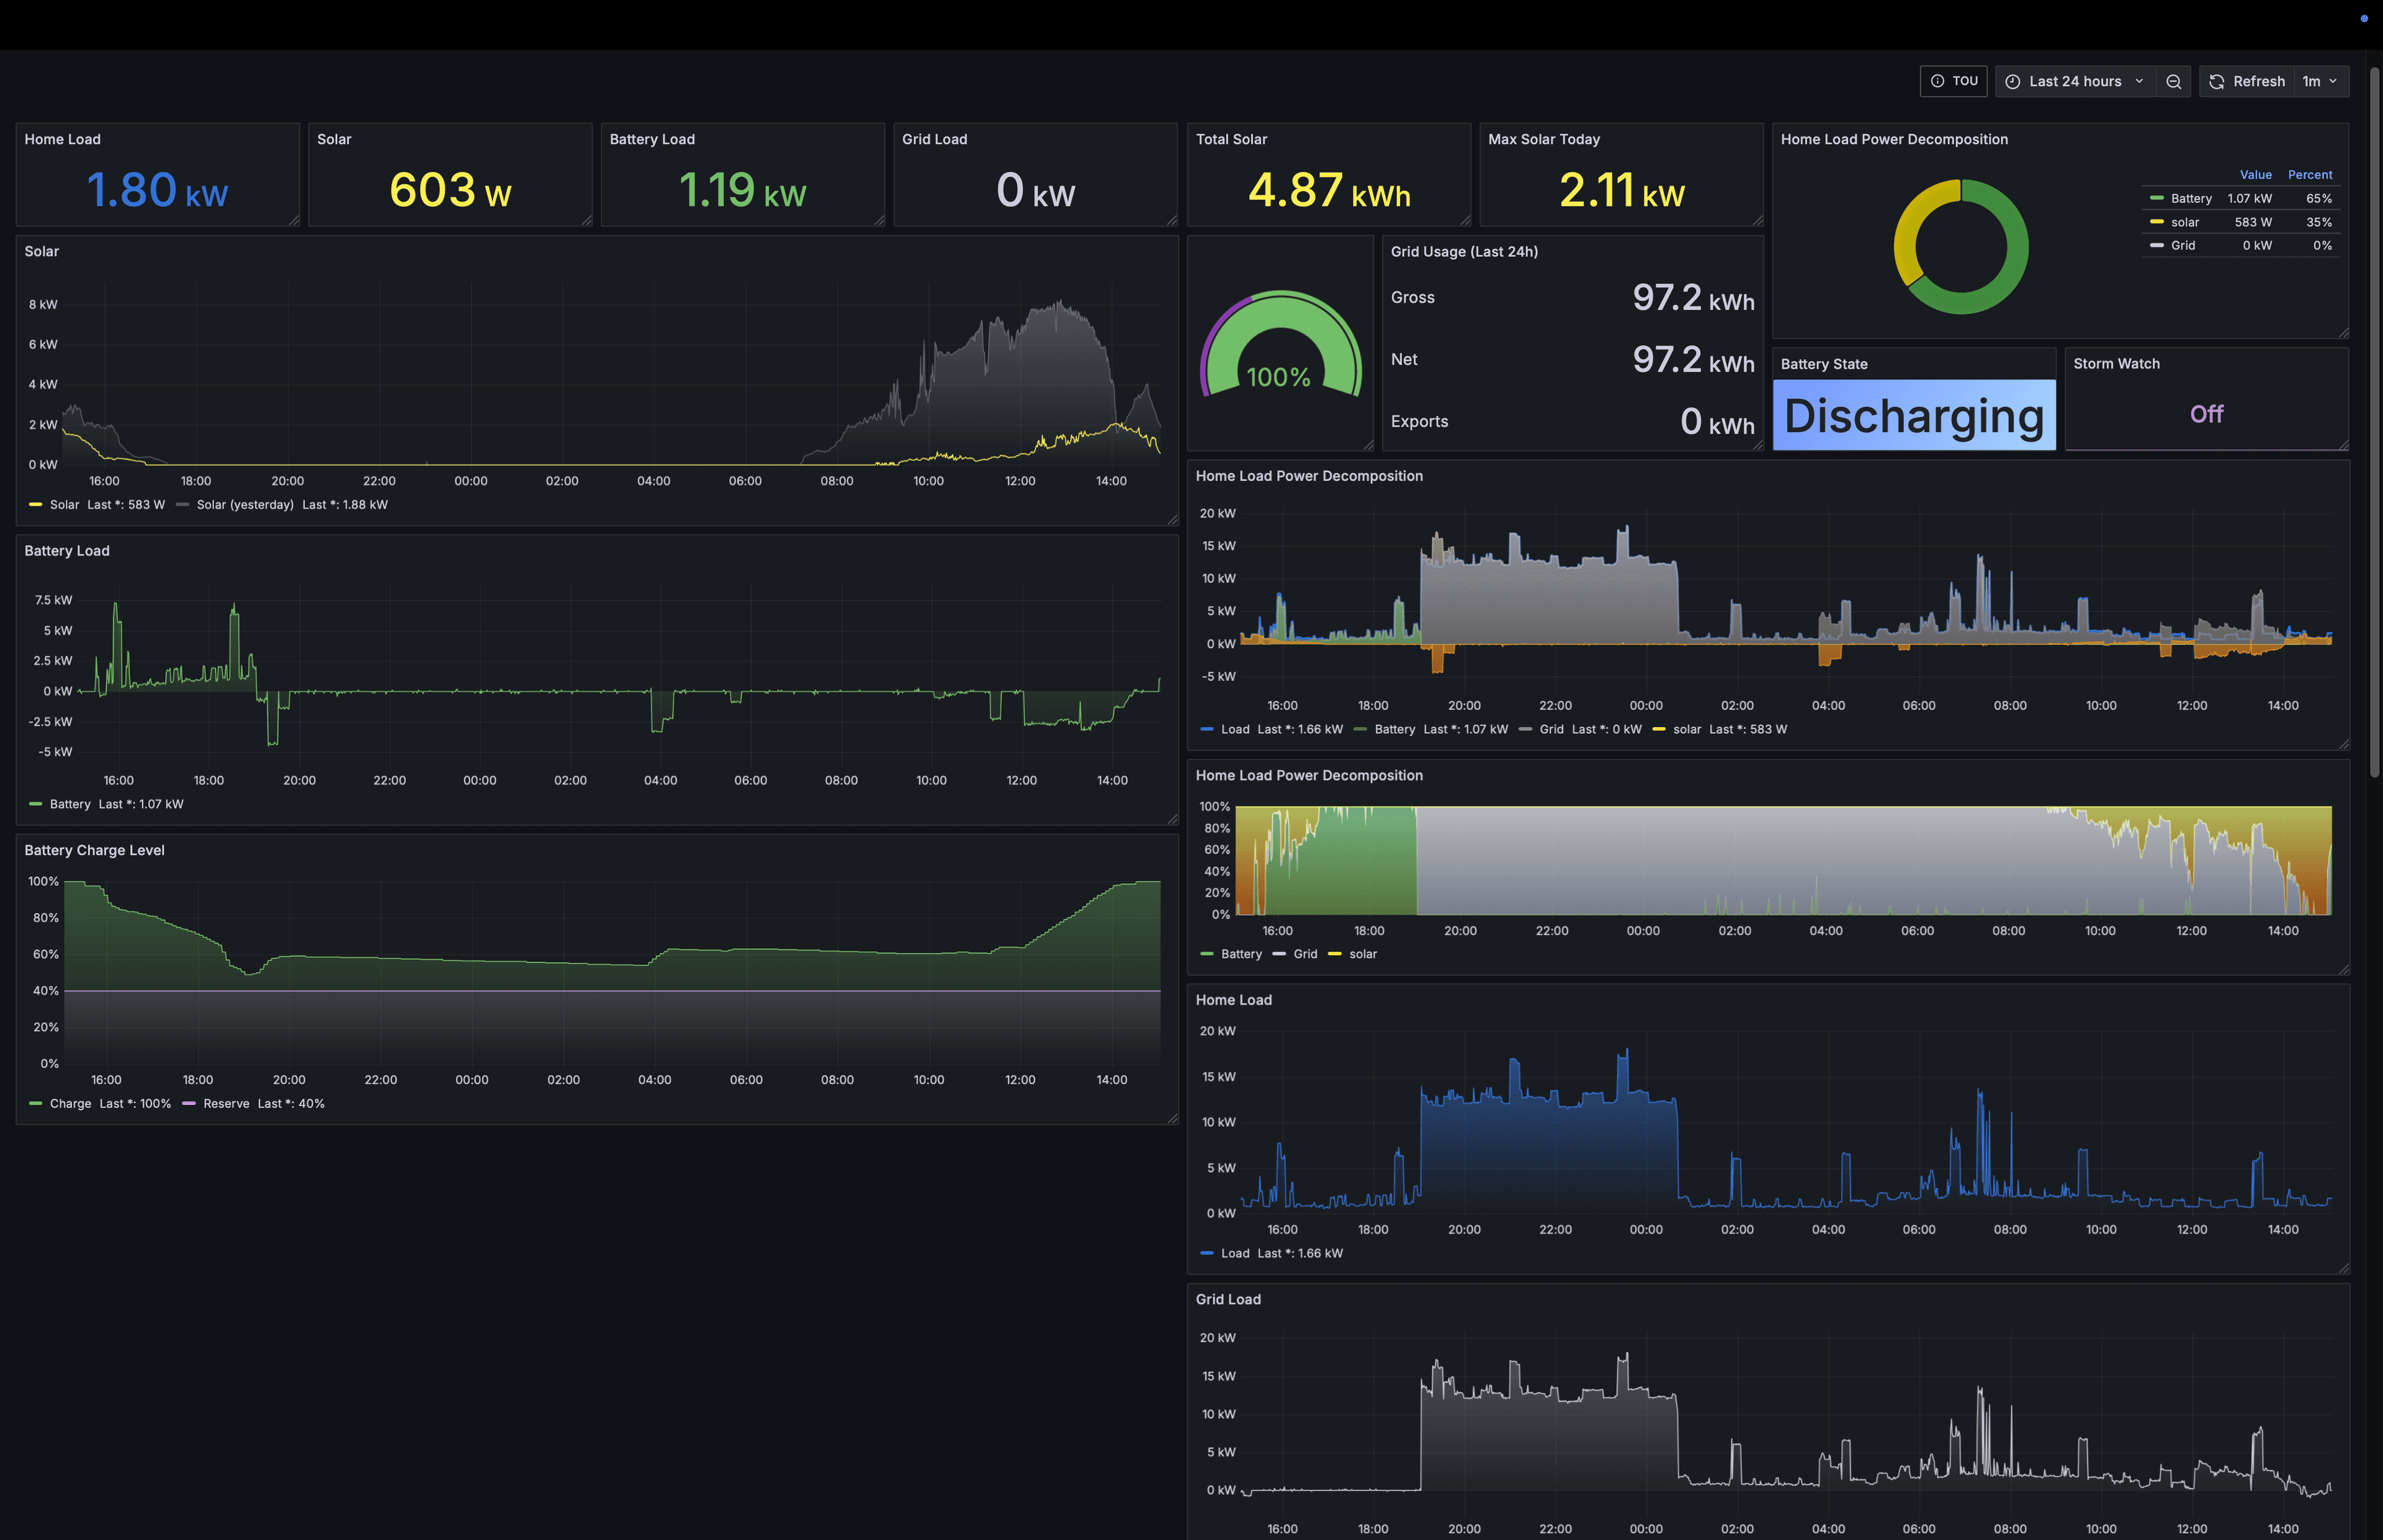Viewport: 2383px width, 1540px height.
Task: Toggle the Battery series in Battery Load legend
Action: (x=70, y=803)
